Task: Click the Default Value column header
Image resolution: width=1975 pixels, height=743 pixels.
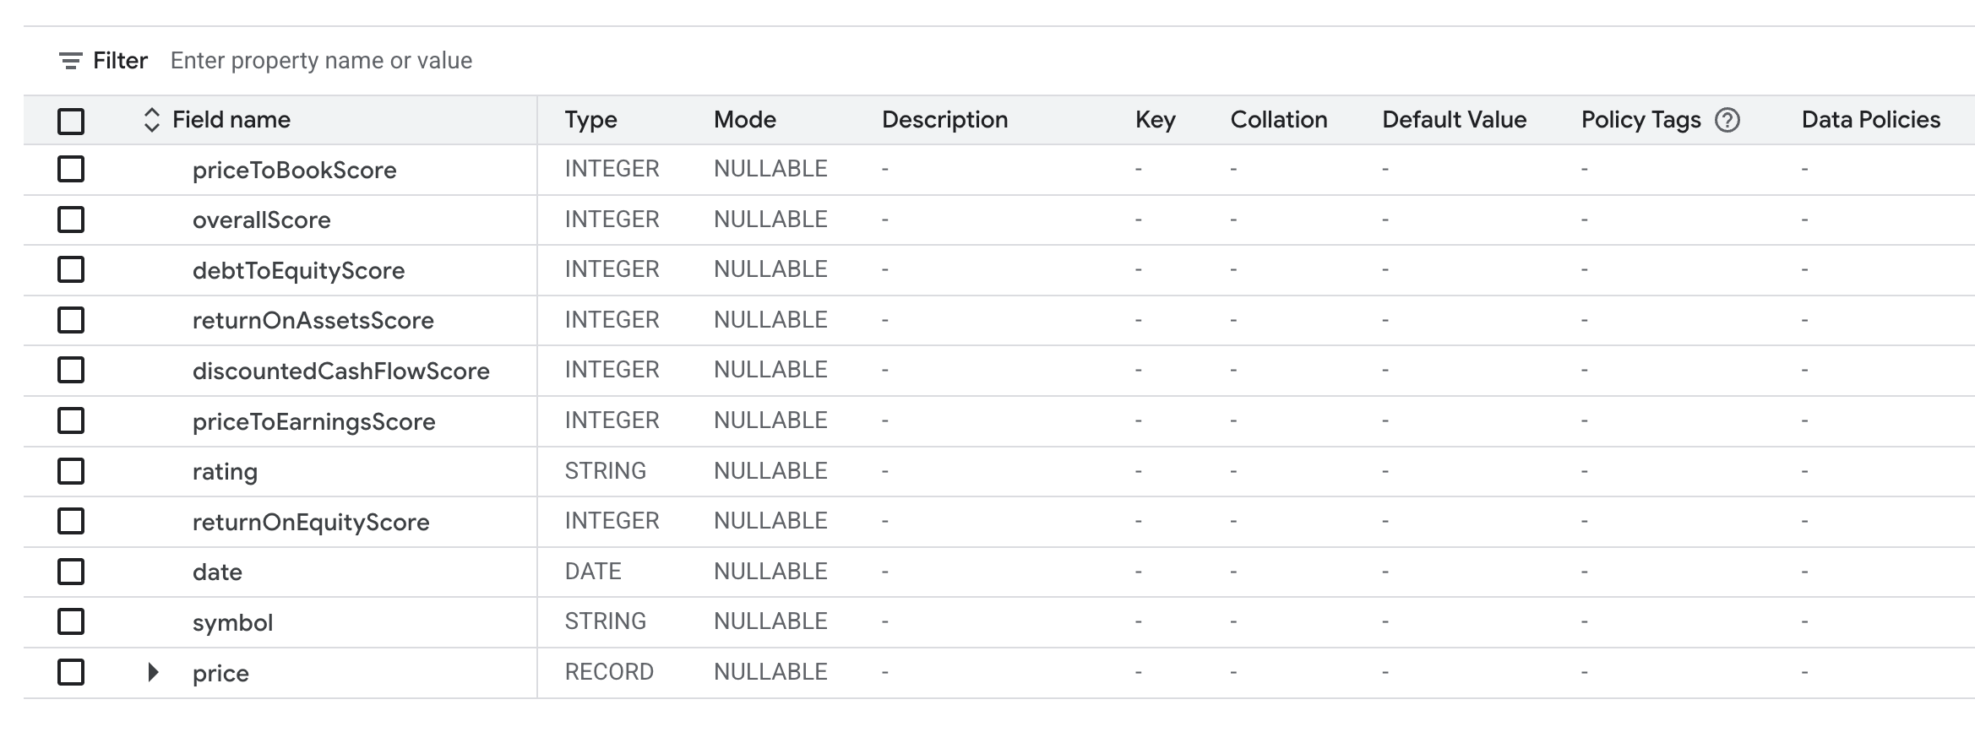Action: [1454, 120]
